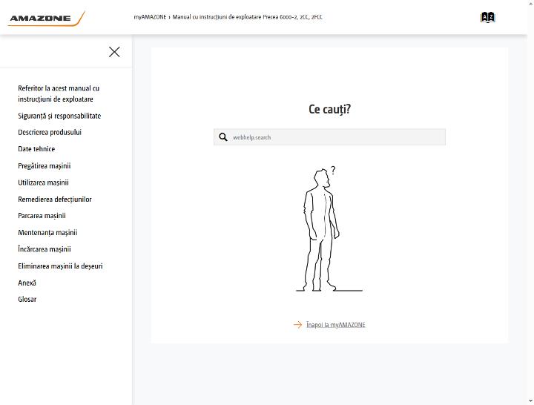Select Date tehnice in sidebar
Viewport: 534px width, 405px height.
[36, 149]
